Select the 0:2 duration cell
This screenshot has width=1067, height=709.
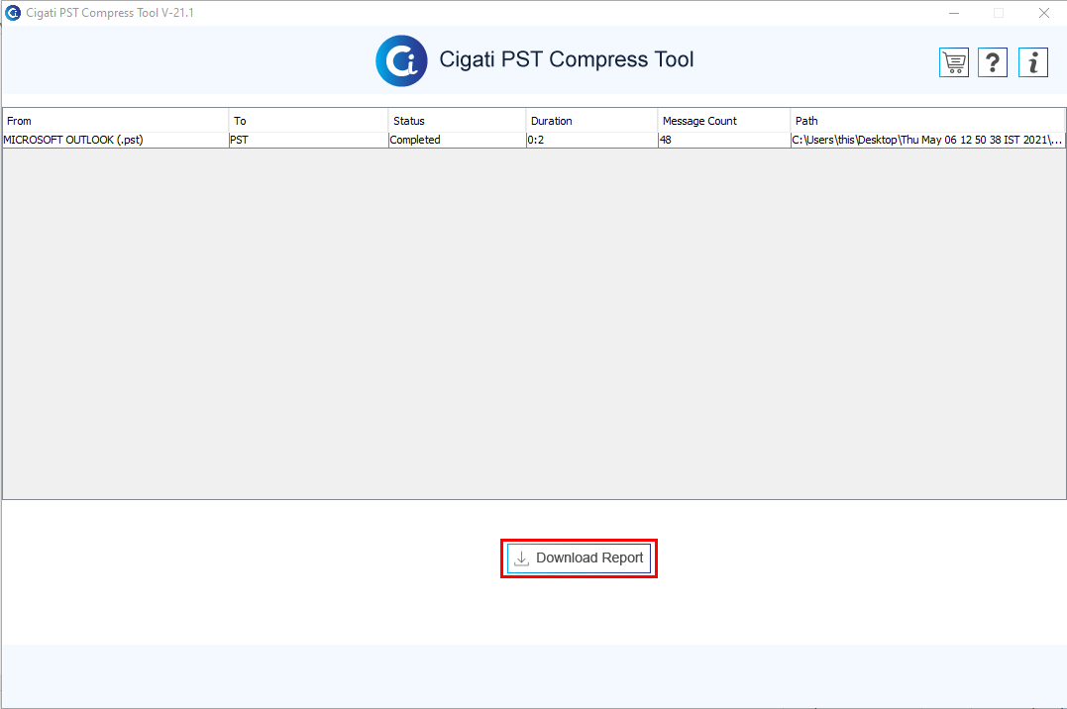point(591,140)
